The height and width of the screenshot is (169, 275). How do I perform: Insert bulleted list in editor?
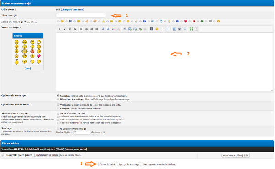[163, 29]
